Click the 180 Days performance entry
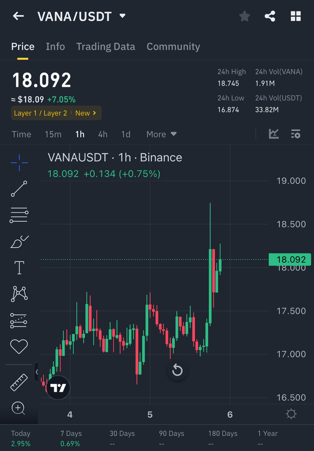314x451 pixels. point(223,438)
